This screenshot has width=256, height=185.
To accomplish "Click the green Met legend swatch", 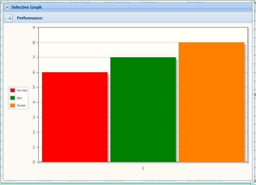I will point(13,98).
